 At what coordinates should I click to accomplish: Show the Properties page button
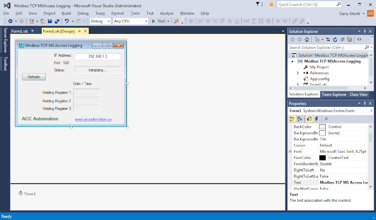tap(309, 119)
